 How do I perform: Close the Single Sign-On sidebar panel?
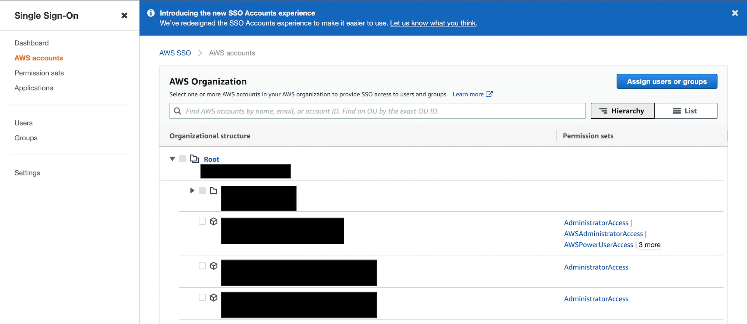click(x=124, y=16)
